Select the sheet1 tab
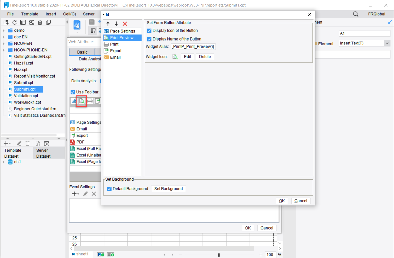This screenshot has height=258, width=394. click(x=80, y=254)
